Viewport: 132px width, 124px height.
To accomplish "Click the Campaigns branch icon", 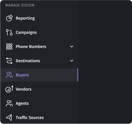I will (x=9, y=32).
